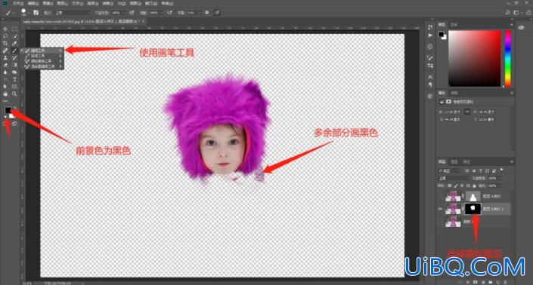This screenshot has height=285, width=533.
Task: Toggle pressure for size button
Action: pyautogui.click(x=217, y=13)
